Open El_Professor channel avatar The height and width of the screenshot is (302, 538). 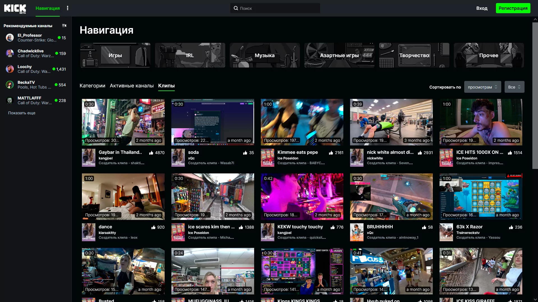click(10, 38)
